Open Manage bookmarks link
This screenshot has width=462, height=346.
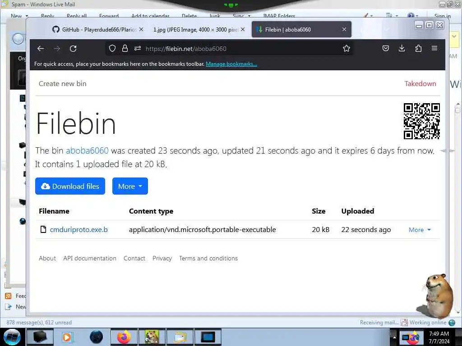coord(231,64)
